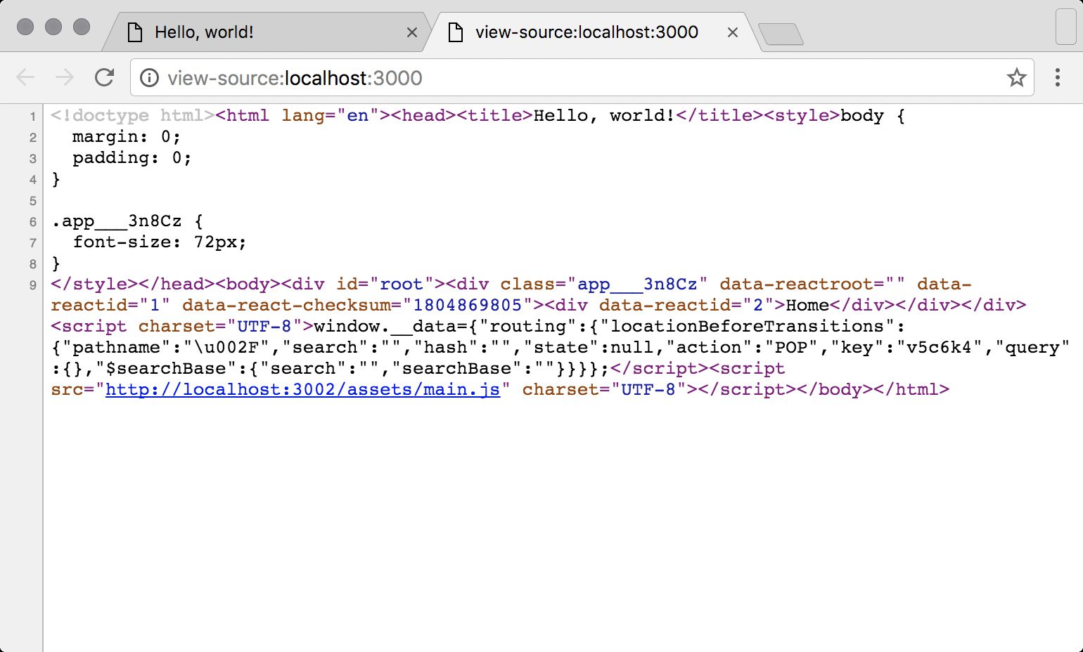This screenshot has height=652, width=1083.
Task: Click the page icon on view-source tab
Action: point(456,32)
